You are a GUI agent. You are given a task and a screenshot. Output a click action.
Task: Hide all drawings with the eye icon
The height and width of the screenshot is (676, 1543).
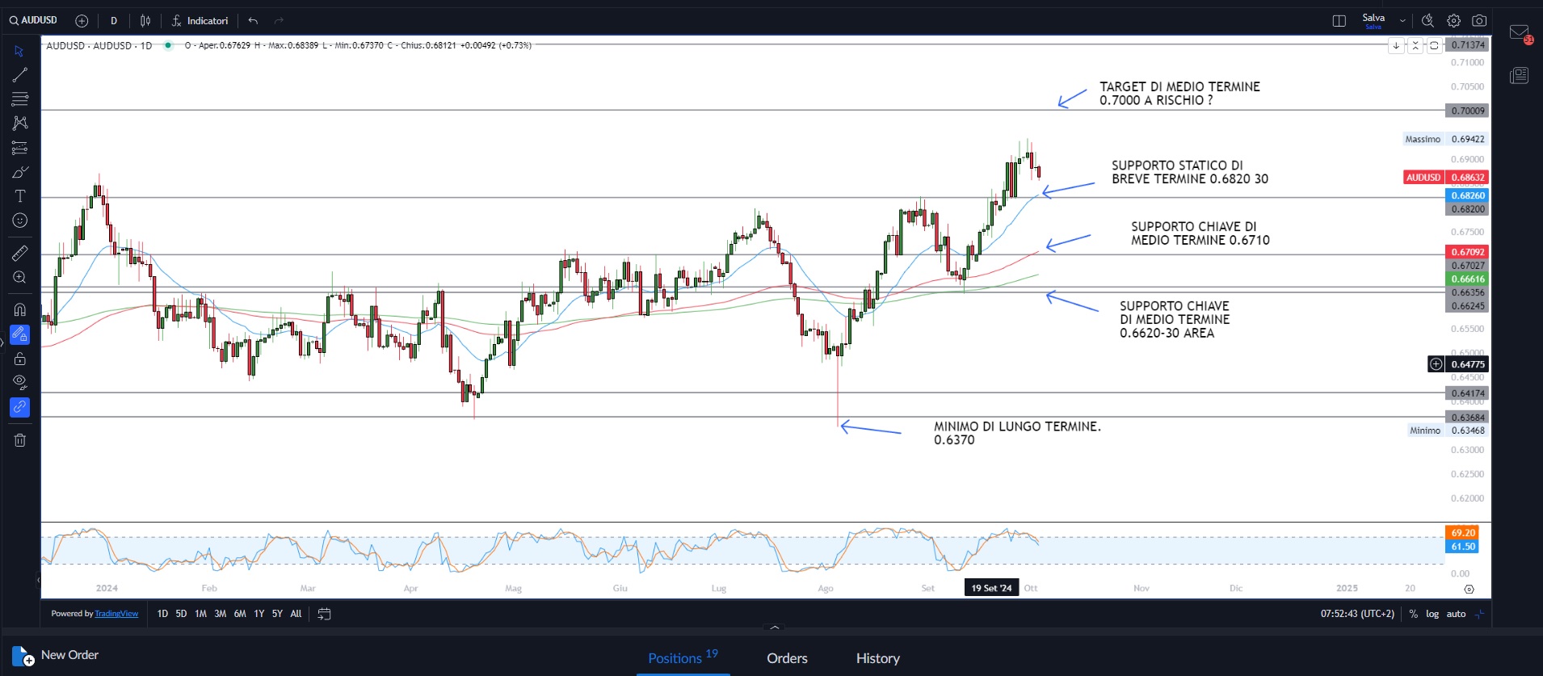tap(20, 382)
